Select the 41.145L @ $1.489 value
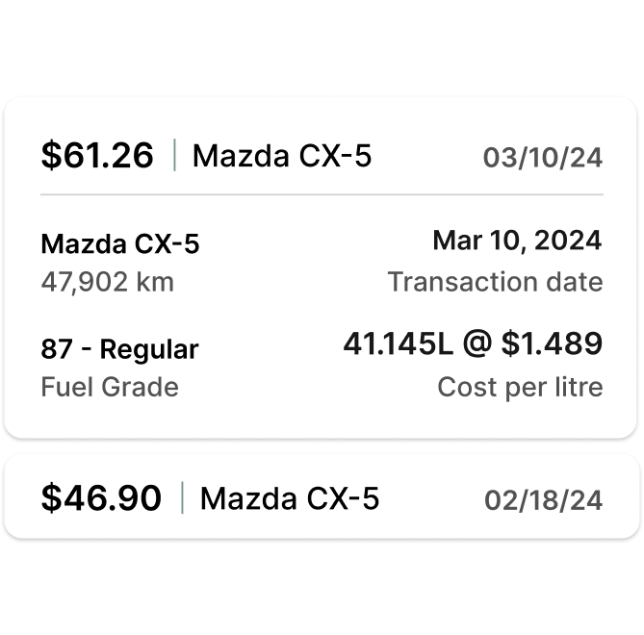The image size is (644, 635). [473, 343]
